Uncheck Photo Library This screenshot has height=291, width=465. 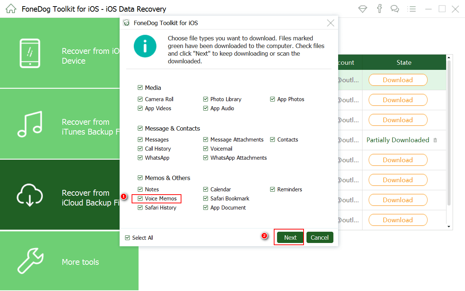coord(205,99)
